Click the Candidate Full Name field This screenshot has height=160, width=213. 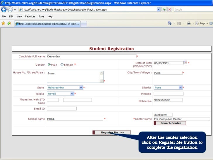92,56
